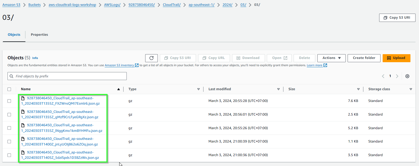Open the AWSLogs/ breadcrumb folder
The image size is (419, 166).
[112, 5]
